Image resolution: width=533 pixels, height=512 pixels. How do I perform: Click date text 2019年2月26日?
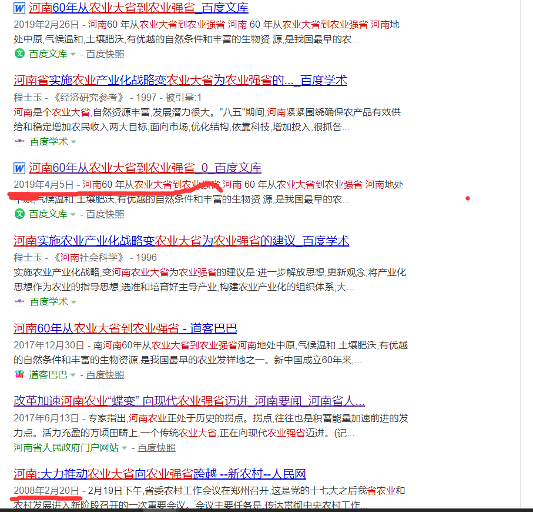[46, 25]
